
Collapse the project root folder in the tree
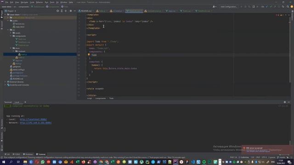tap(6, 14)
